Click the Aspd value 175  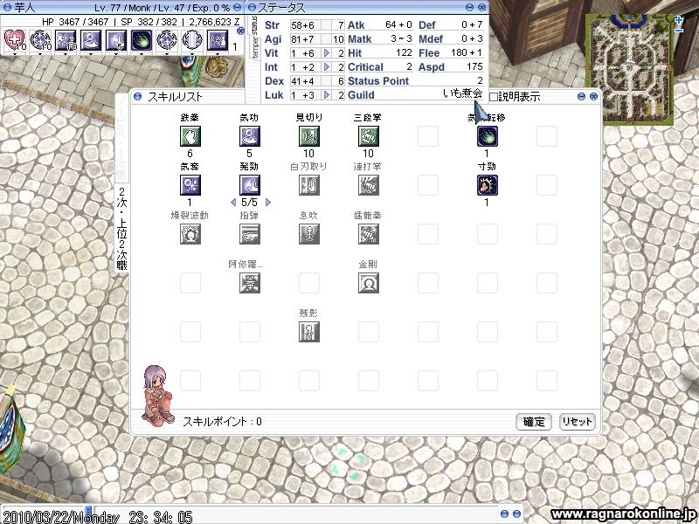pos(474,67)
